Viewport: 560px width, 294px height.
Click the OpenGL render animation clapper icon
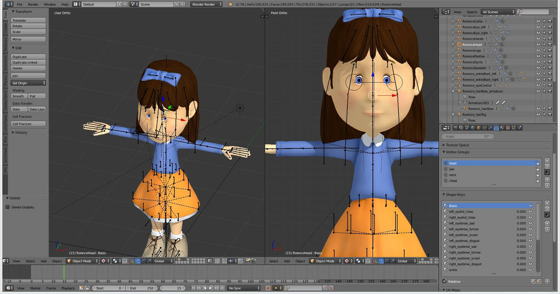(x=253, y=261)
